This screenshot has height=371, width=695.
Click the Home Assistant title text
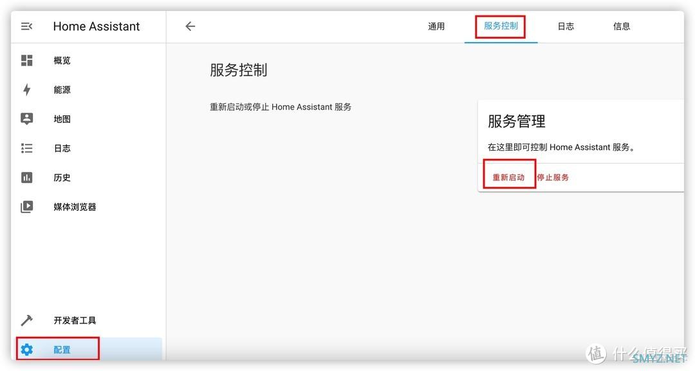(96, 26)
